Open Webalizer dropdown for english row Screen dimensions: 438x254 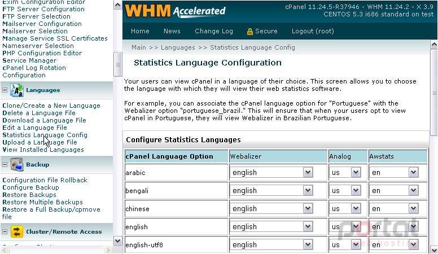pyautogui.click(x=271, y=226)
